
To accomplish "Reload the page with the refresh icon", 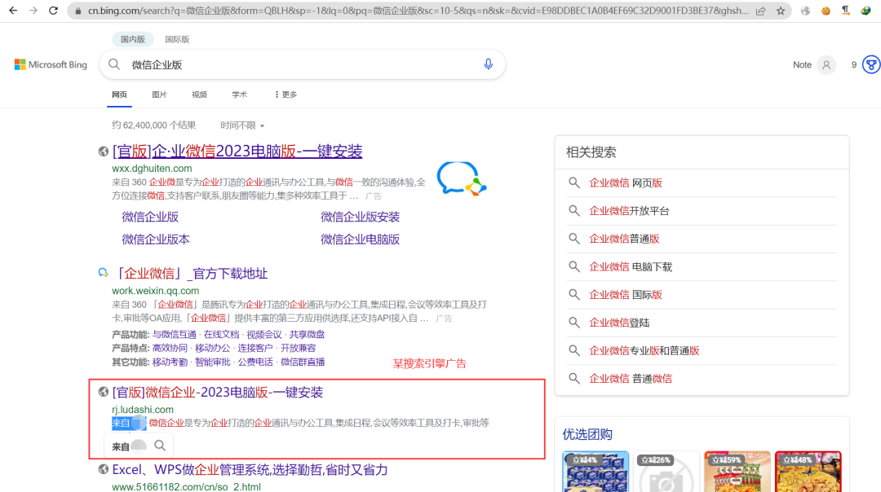I will tap(53, 11).
